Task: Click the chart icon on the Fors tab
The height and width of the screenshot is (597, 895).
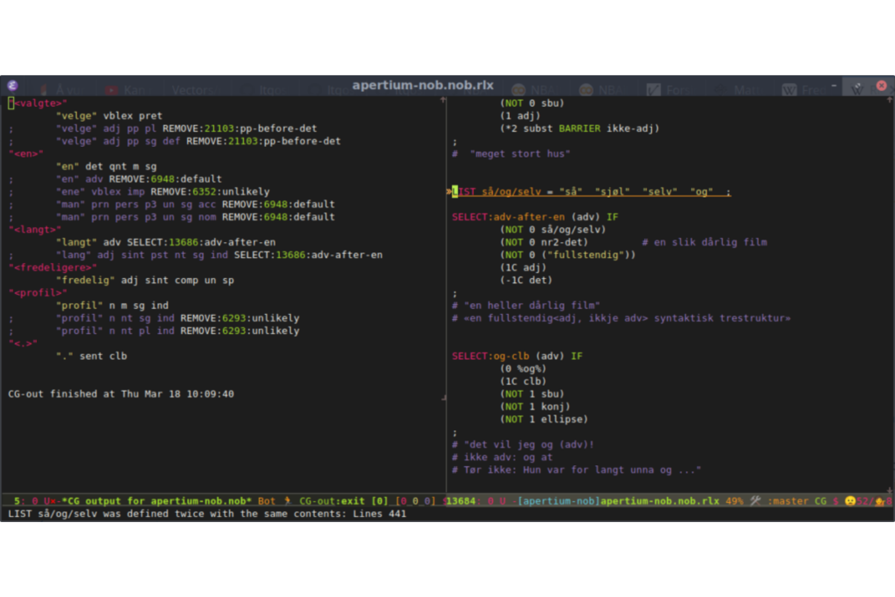Action: 654,90
